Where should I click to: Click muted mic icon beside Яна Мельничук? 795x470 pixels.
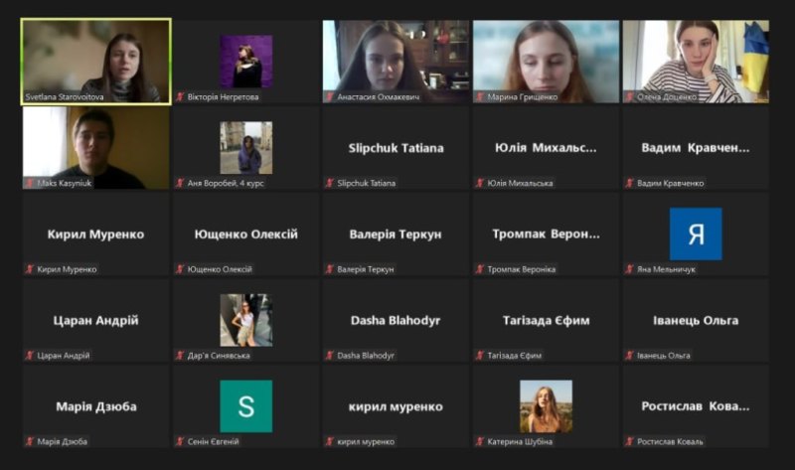(x=629, y=269)
